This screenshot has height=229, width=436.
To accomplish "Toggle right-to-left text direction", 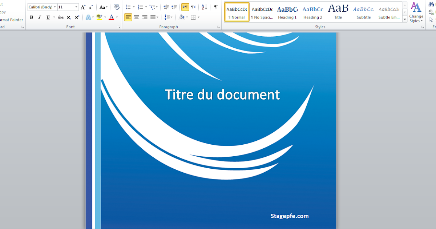I will [193, 7].
